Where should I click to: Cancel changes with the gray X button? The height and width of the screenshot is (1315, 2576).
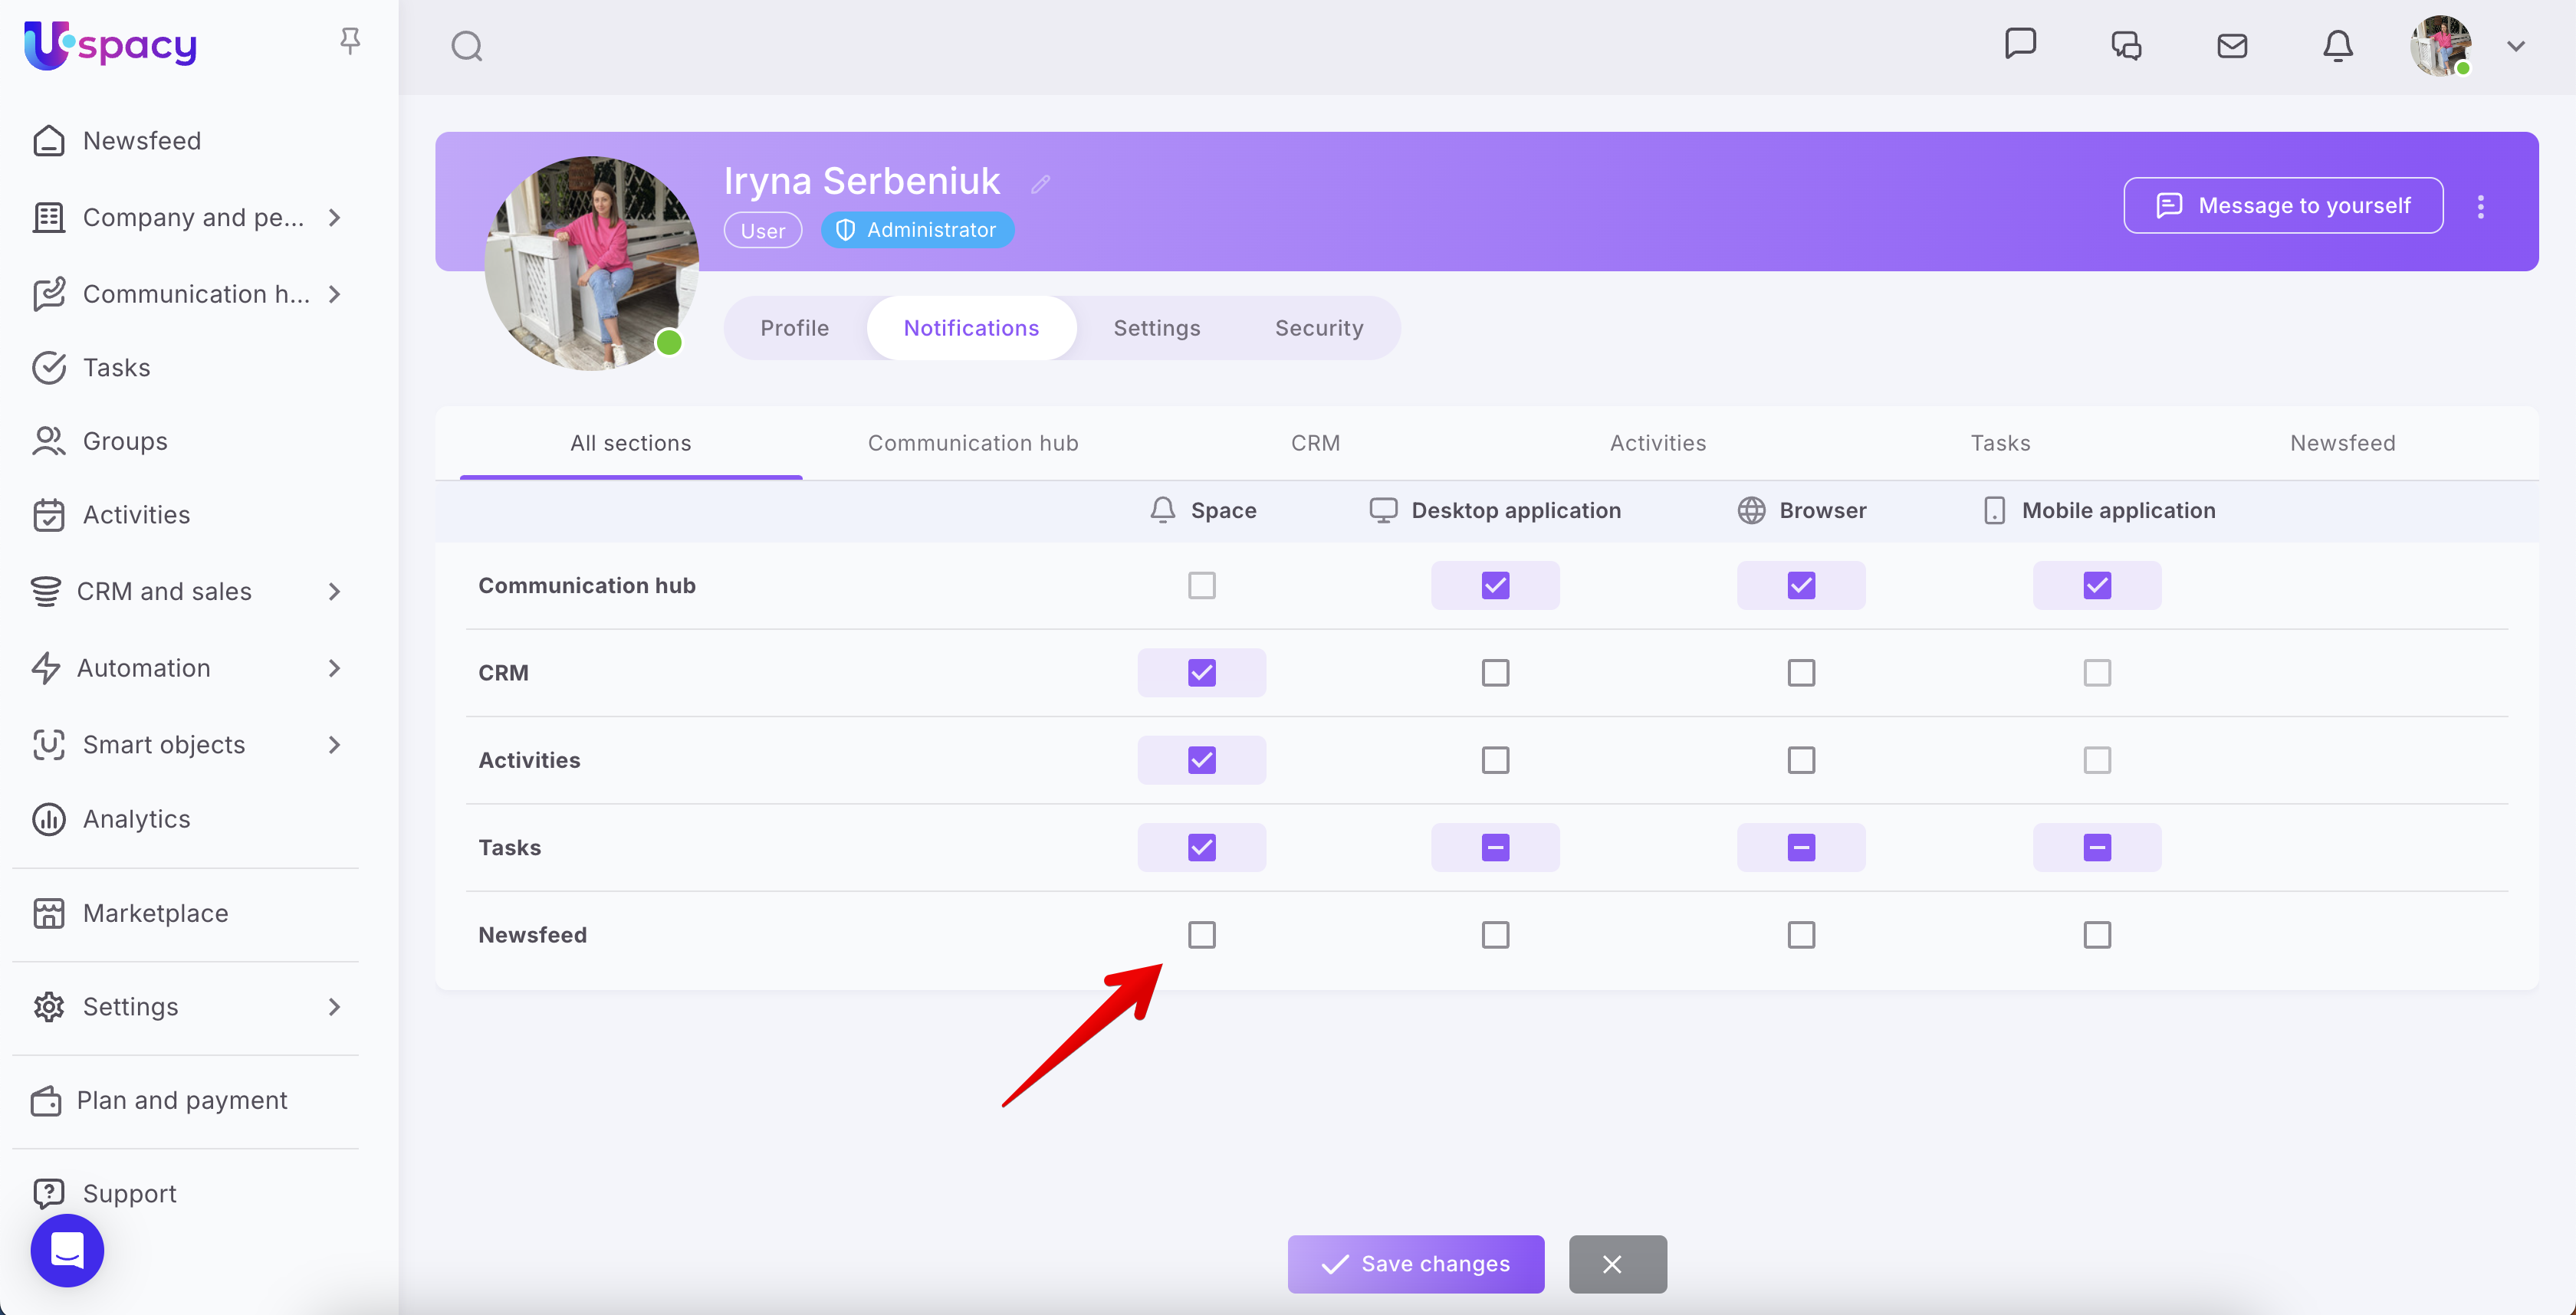pyautogui.click(x=1616, y=1264)
